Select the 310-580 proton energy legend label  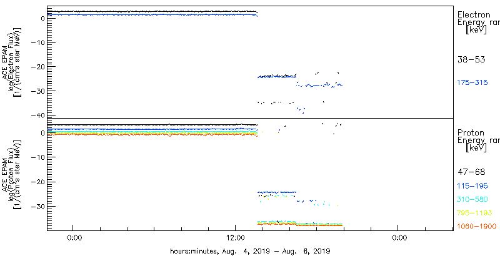[x=472, y=200]
